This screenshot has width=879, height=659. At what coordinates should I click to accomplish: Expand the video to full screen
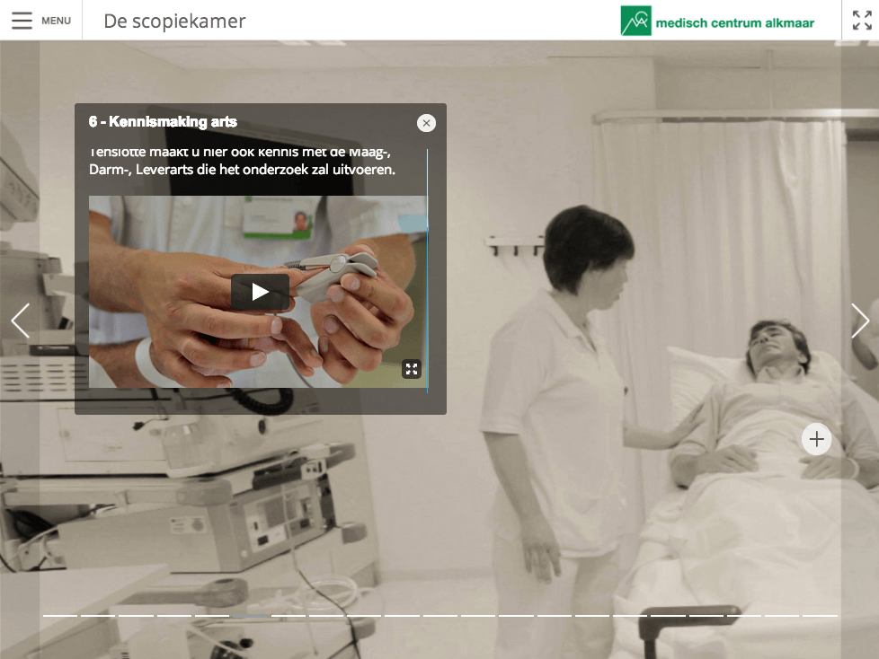tap(412, 368)
